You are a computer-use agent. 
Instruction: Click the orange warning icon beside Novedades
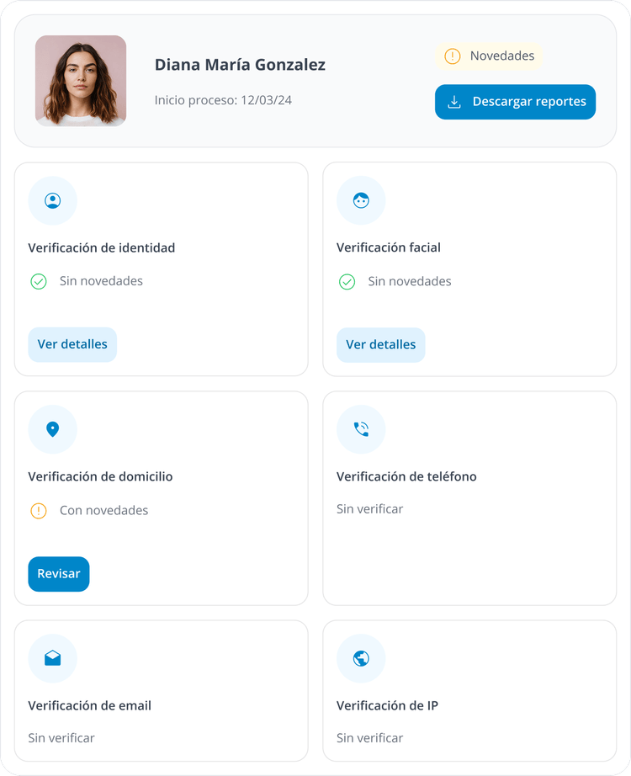tap(453, 56)
